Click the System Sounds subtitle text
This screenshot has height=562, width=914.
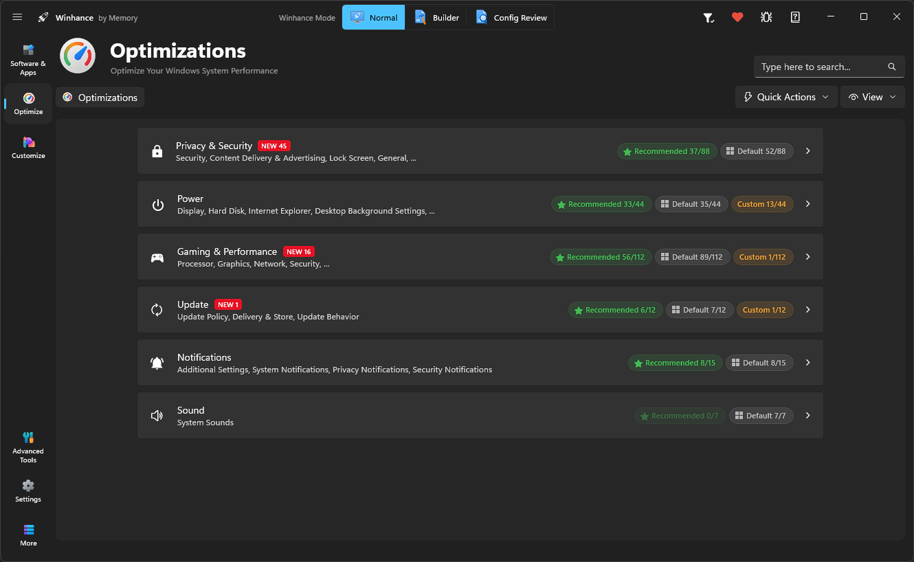click(x=205, y=423)
